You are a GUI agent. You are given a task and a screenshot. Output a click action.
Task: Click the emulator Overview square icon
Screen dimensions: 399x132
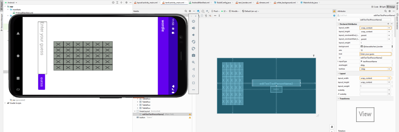[x=193, y=83]
